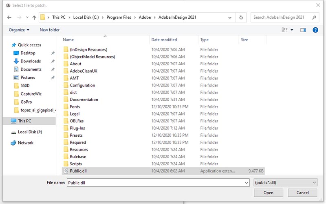Click the 9,477 KB size cell
This screenshot has height=204, width=326.
tap(256, 171)
